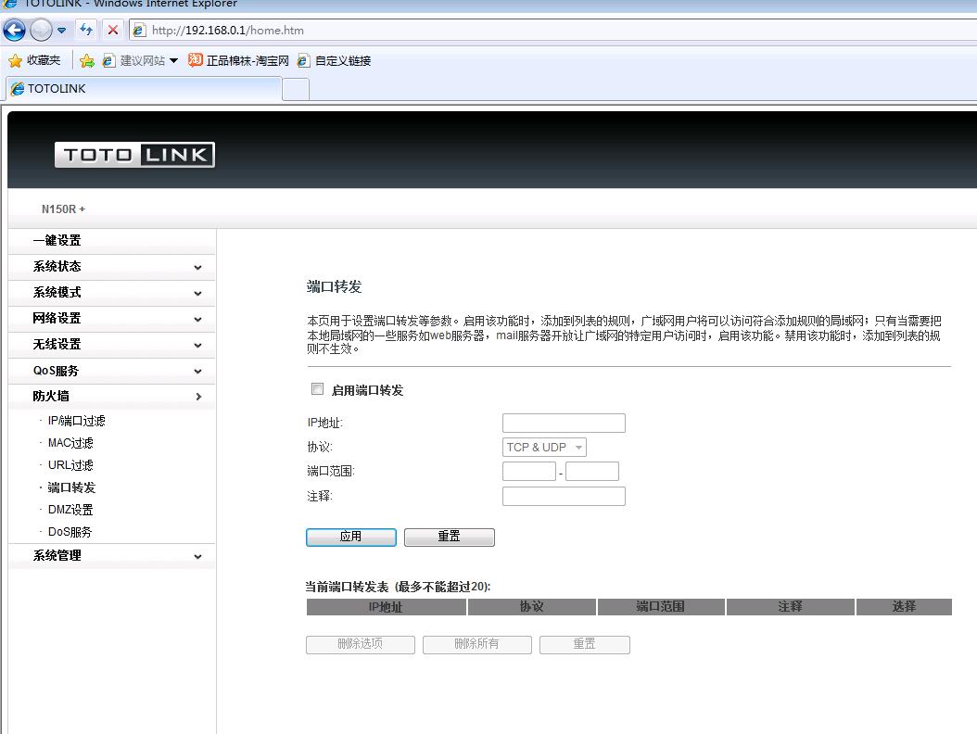Select the MAC过滤 menu item
The width and height of the screenshot is (977, 734).
(70, 443)
